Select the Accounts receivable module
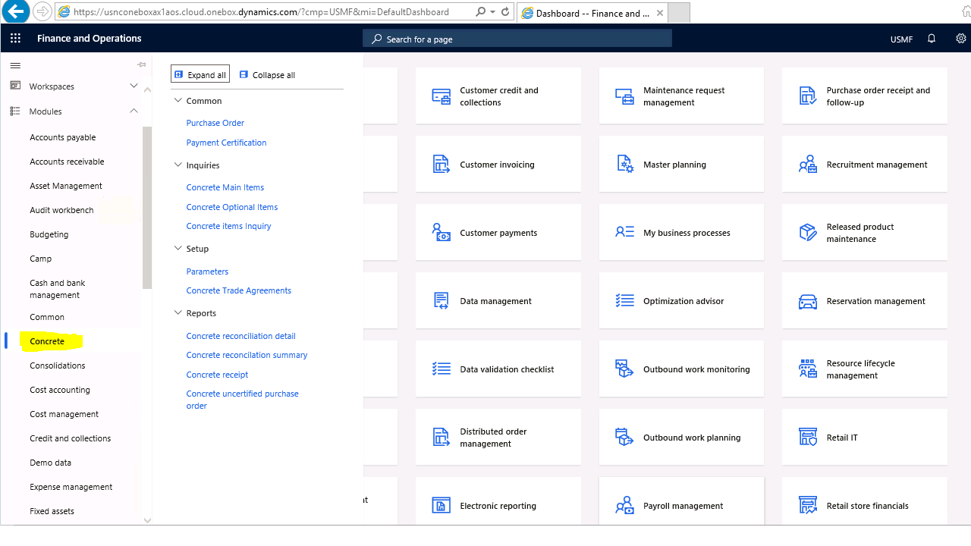 click(68, 162)
